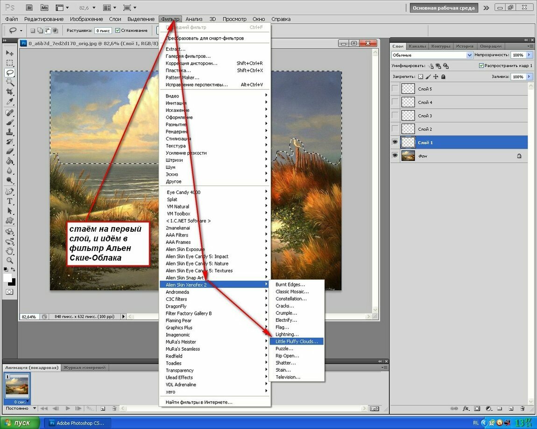Image resolution: width=537 pixels, height=429 pixels.
Task: Select the Blur tool
Action: (x=10, y=171)
